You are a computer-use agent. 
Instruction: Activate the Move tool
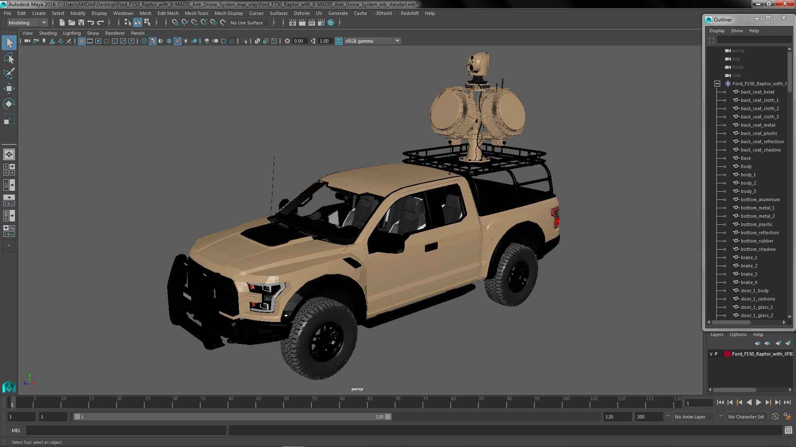click(9, 88)
